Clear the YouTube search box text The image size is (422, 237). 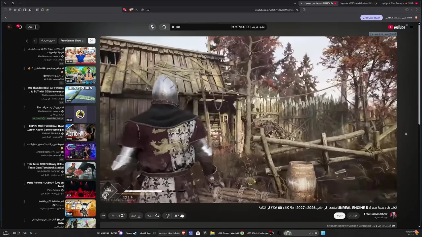173,27
